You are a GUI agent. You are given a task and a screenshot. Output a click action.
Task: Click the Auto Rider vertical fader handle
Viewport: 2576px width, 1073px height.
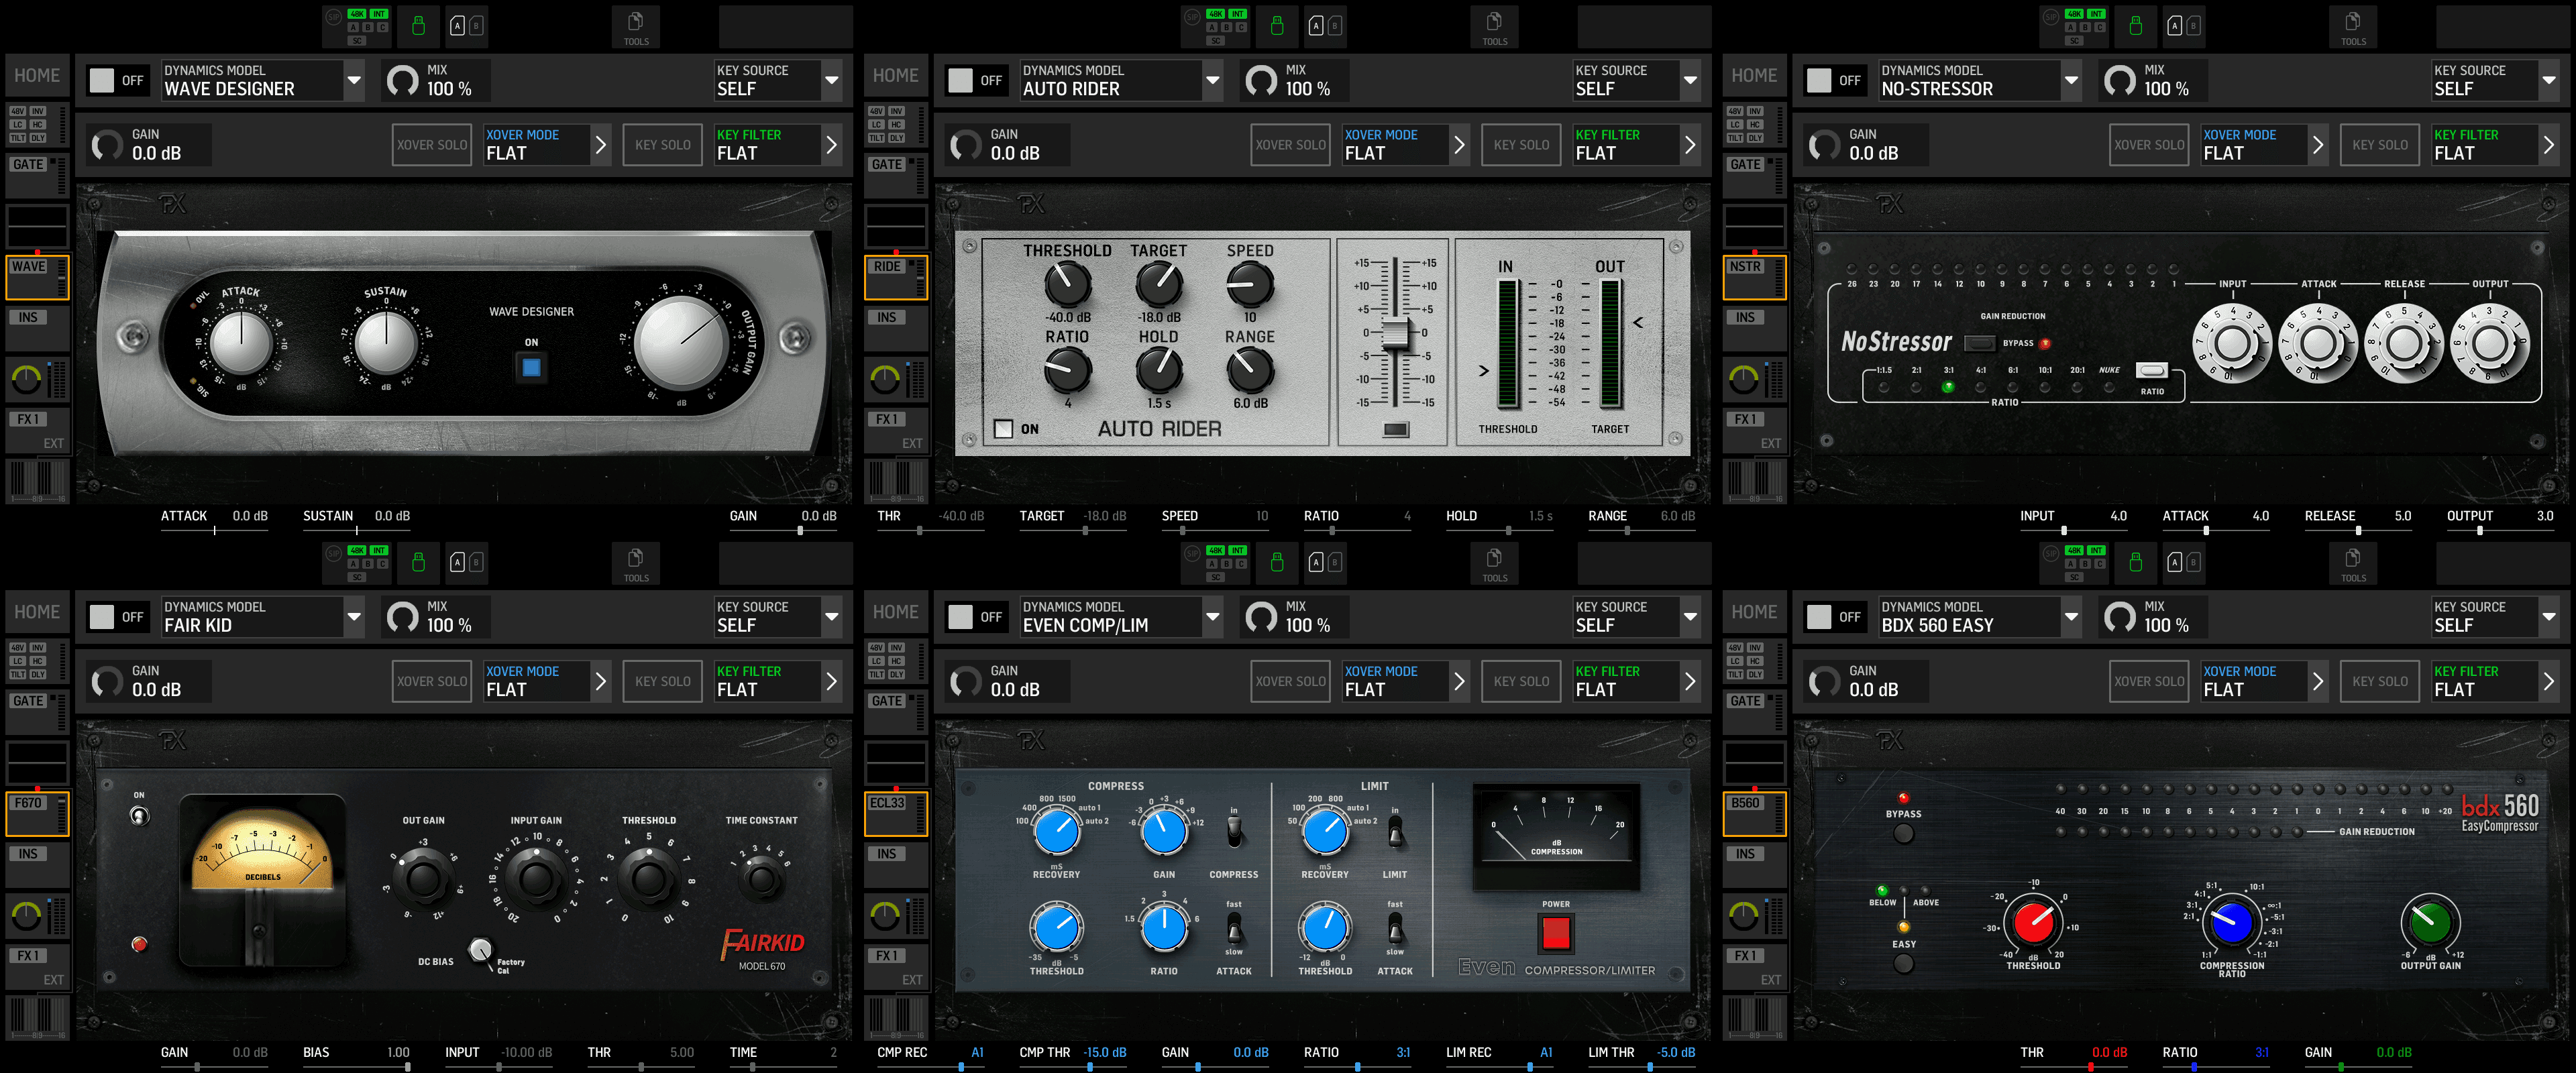tap(1395, 334)
